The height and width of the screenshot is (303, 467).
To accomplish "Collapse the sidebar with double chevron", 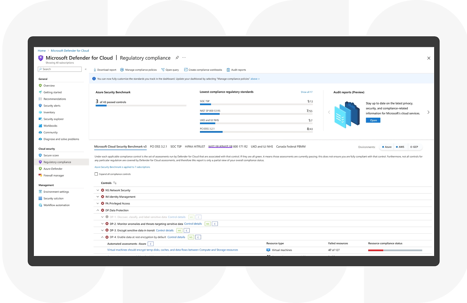I will click(x=86, y=69).
